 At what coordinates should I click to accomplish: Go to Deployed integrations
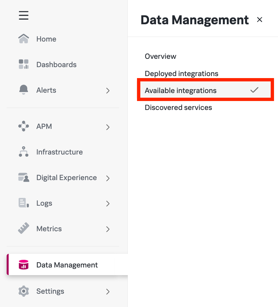[182, 73]
